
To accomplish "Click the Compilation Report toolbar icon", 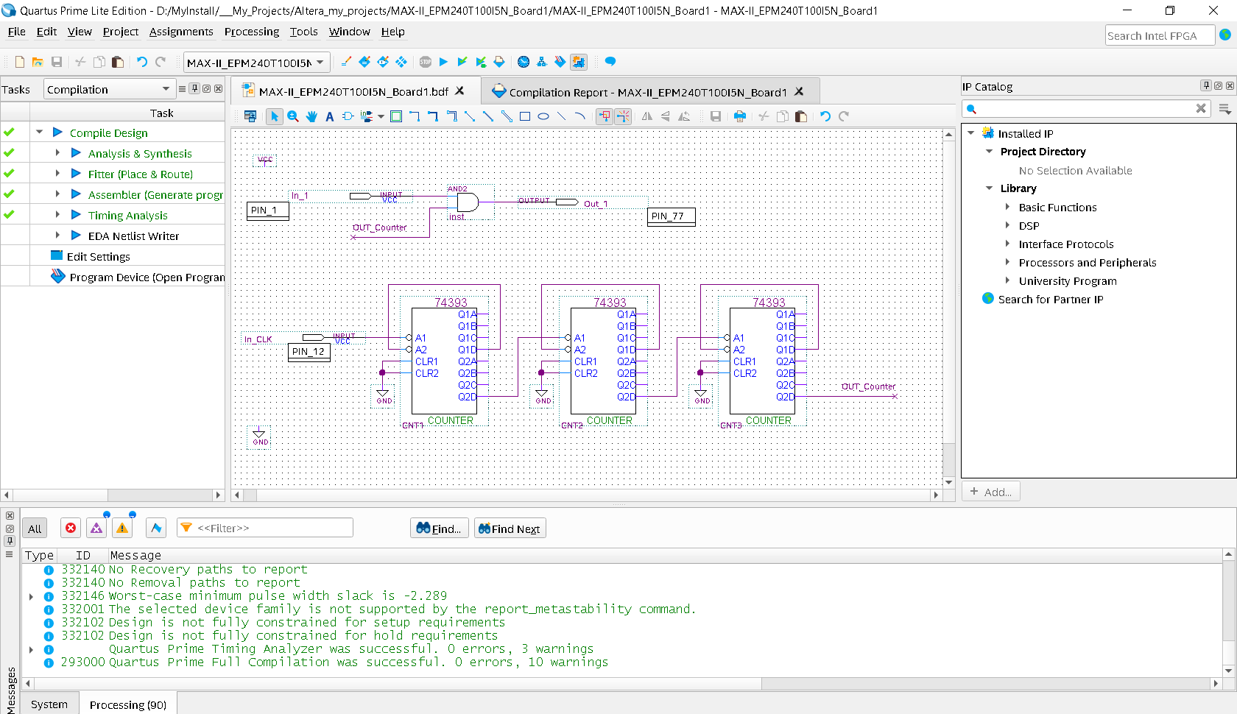I will coord(499,62).
